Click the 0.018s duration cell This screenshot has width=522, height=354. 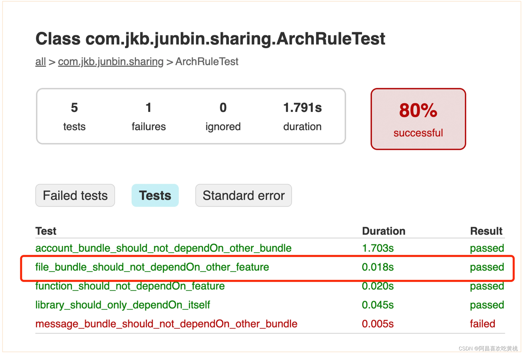378,267
